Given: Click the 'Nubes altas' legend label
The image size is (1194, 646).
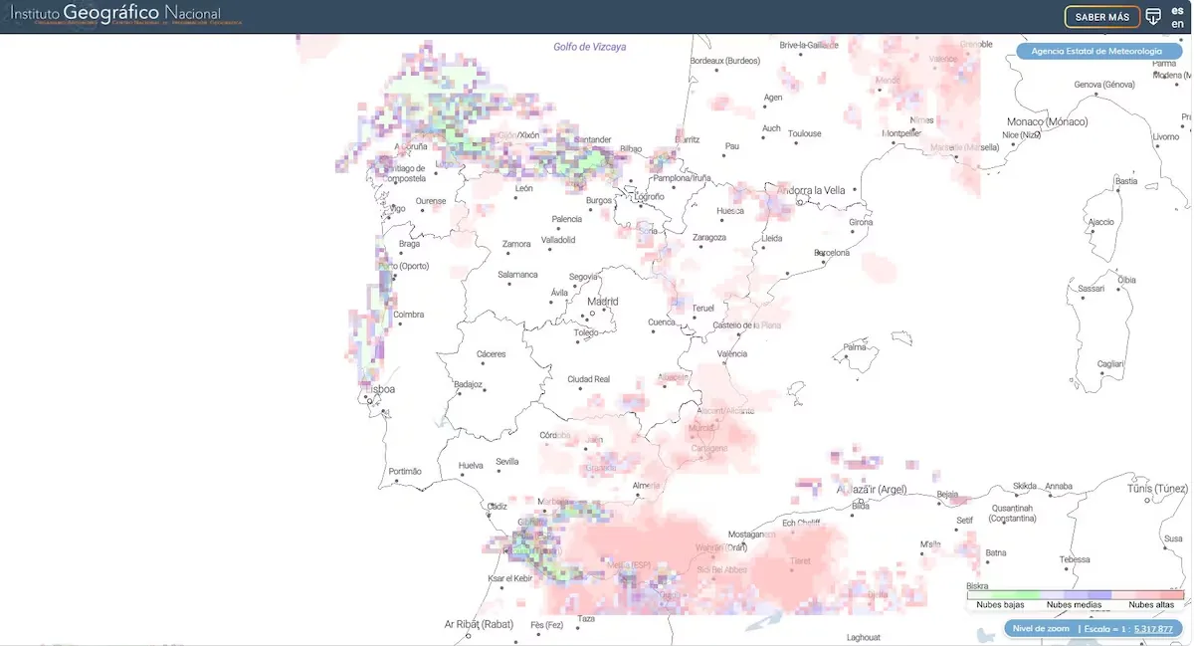Looking at the screenshot, I should 1151,604.
